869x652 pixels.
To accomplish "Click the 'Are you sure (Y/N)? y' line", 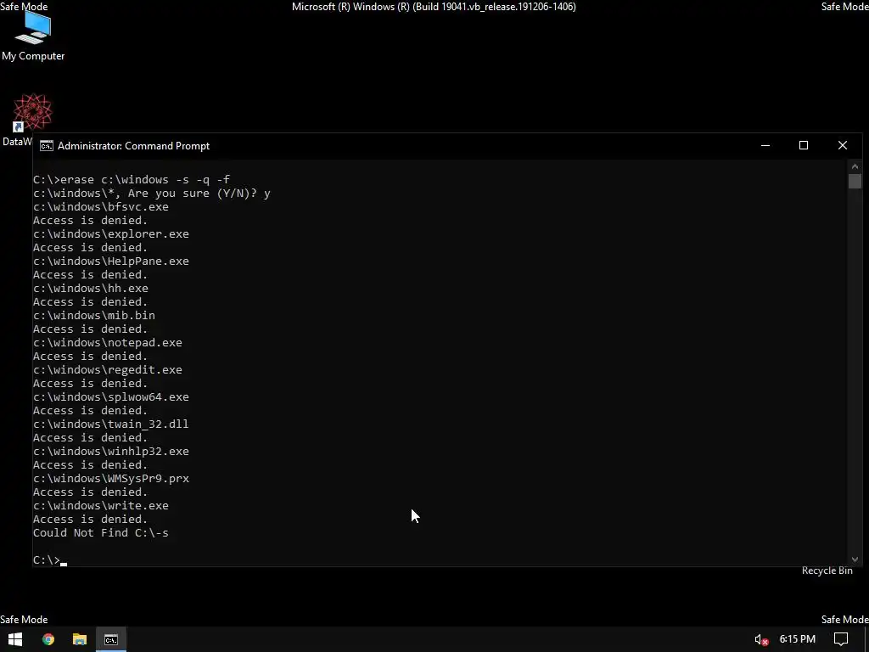I will pos(151,193).
